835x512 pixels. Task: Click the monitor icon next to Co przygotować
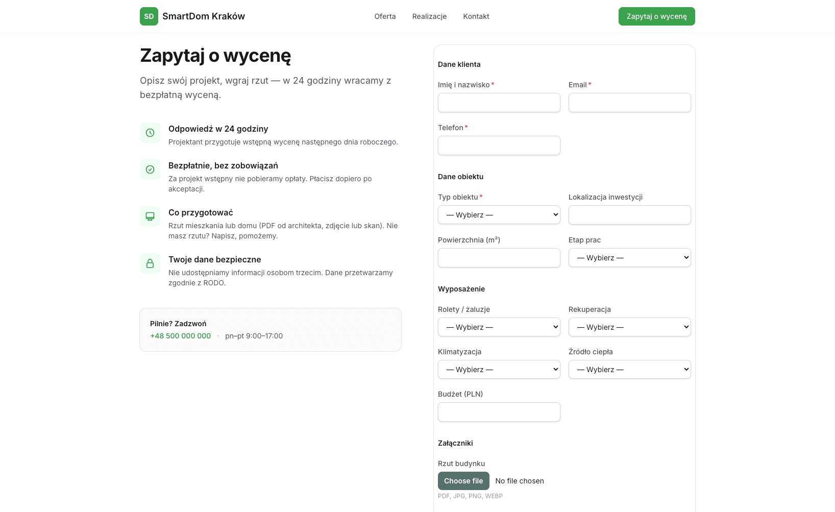coord(150,216)
